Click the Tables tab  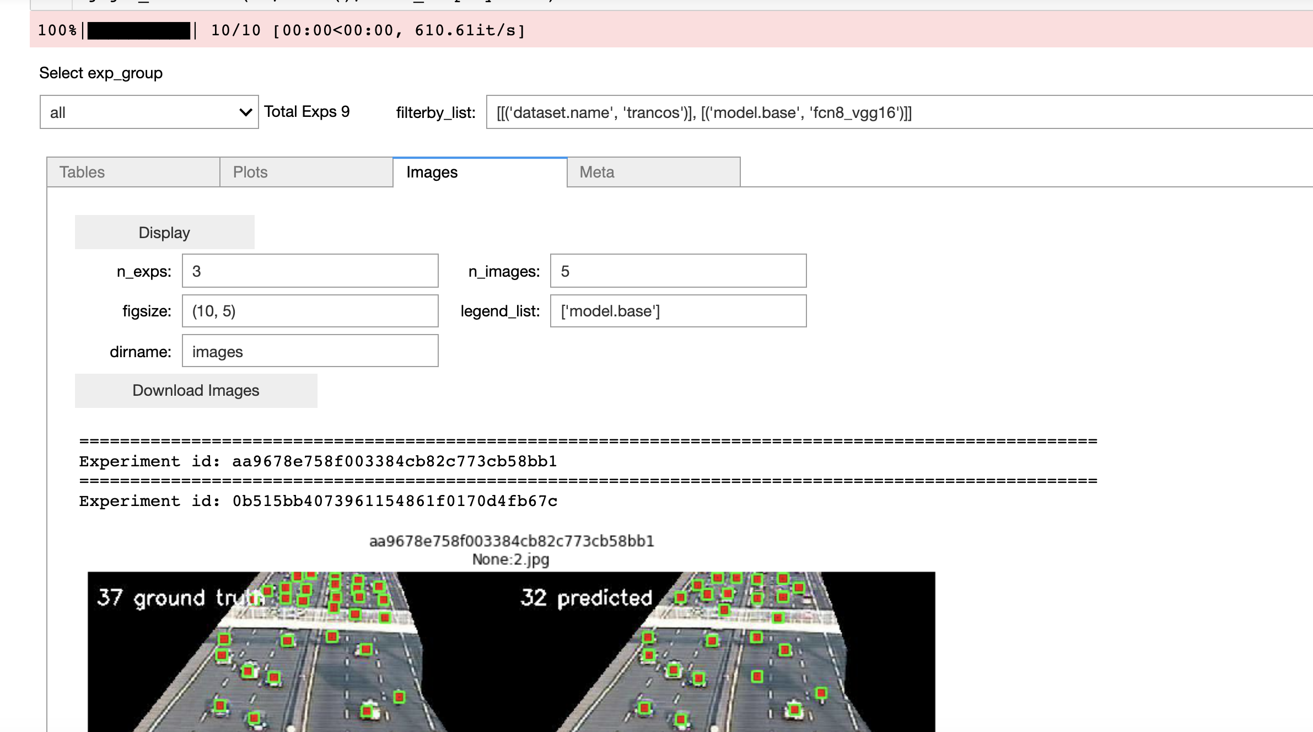click(x=82, y=171)
